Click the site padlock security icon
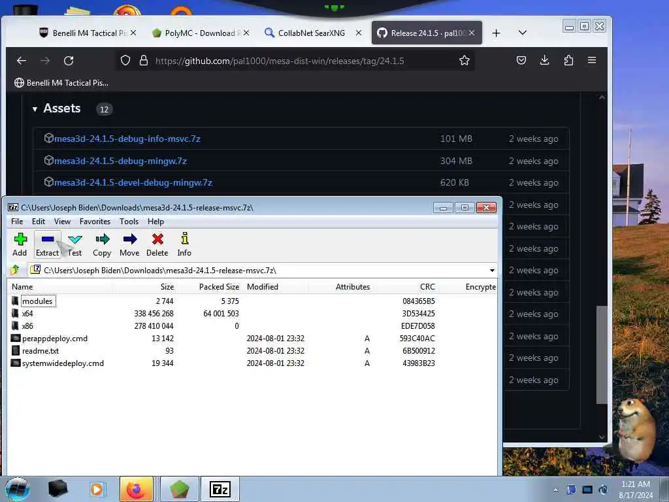Image resolution: width=669 pixels, height=502 pixels. click(x=144, y=61)
